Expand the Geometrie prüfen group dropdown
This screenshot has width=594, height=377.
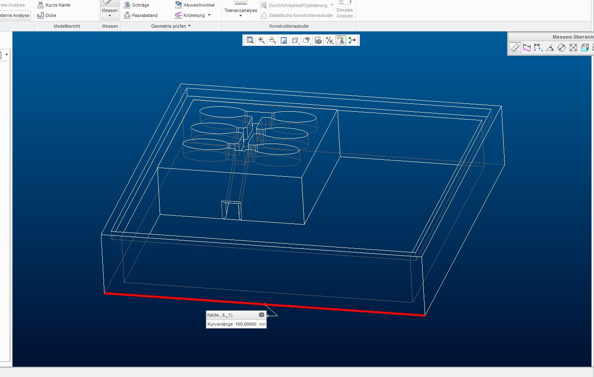(189, 26)
